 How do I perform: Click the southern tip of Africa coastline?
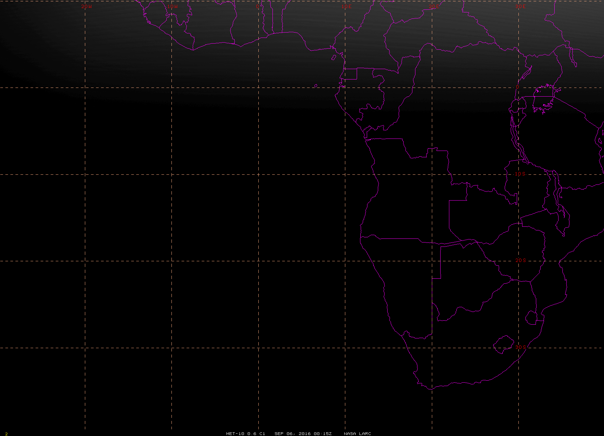(x=431, y=388)
